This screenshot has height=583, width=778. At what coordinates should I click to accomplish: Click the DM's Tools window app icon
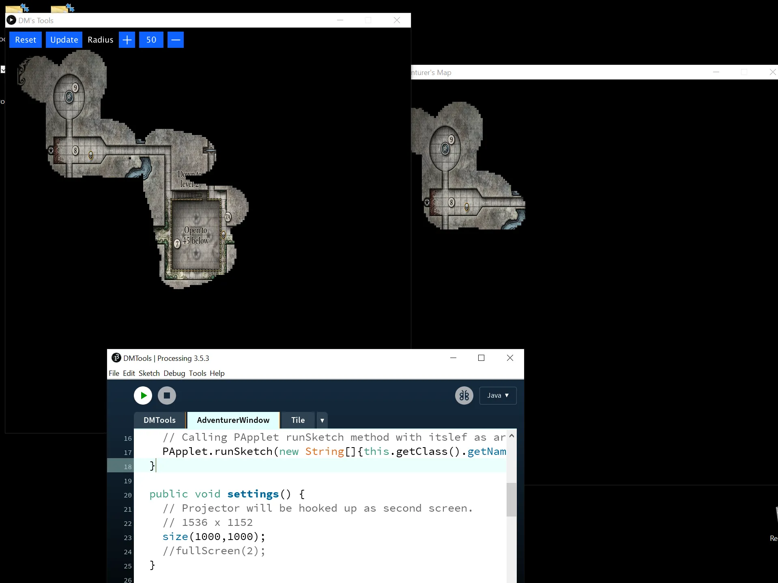tap(11, 20)
